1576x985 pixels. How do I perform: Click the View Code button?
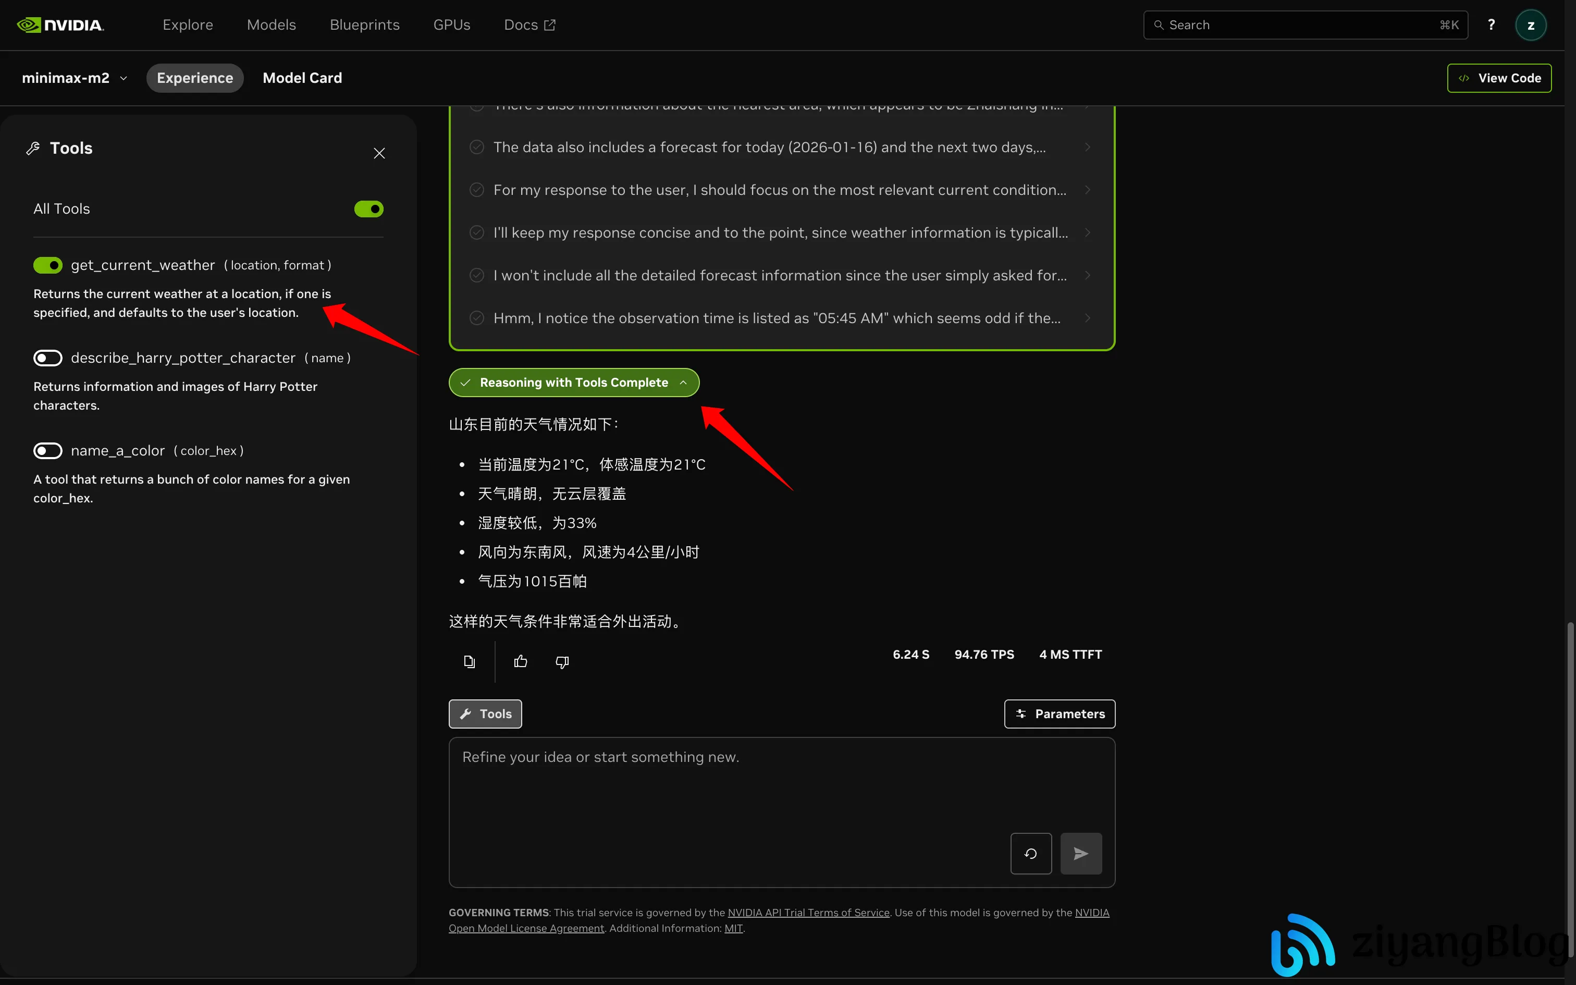(1498, 78)
